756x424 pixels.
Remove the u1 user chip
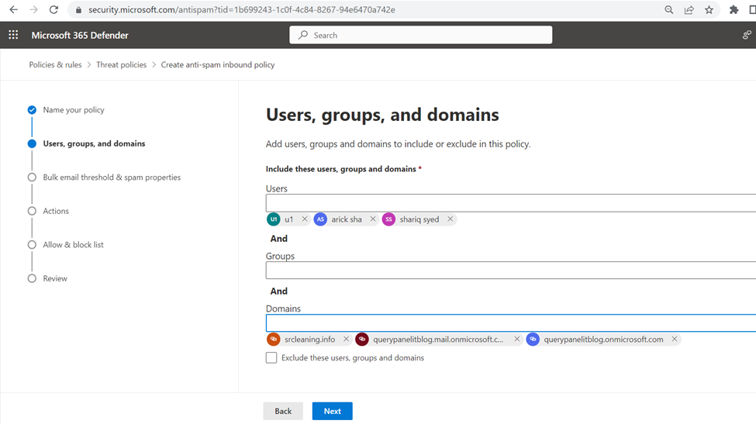305,219
